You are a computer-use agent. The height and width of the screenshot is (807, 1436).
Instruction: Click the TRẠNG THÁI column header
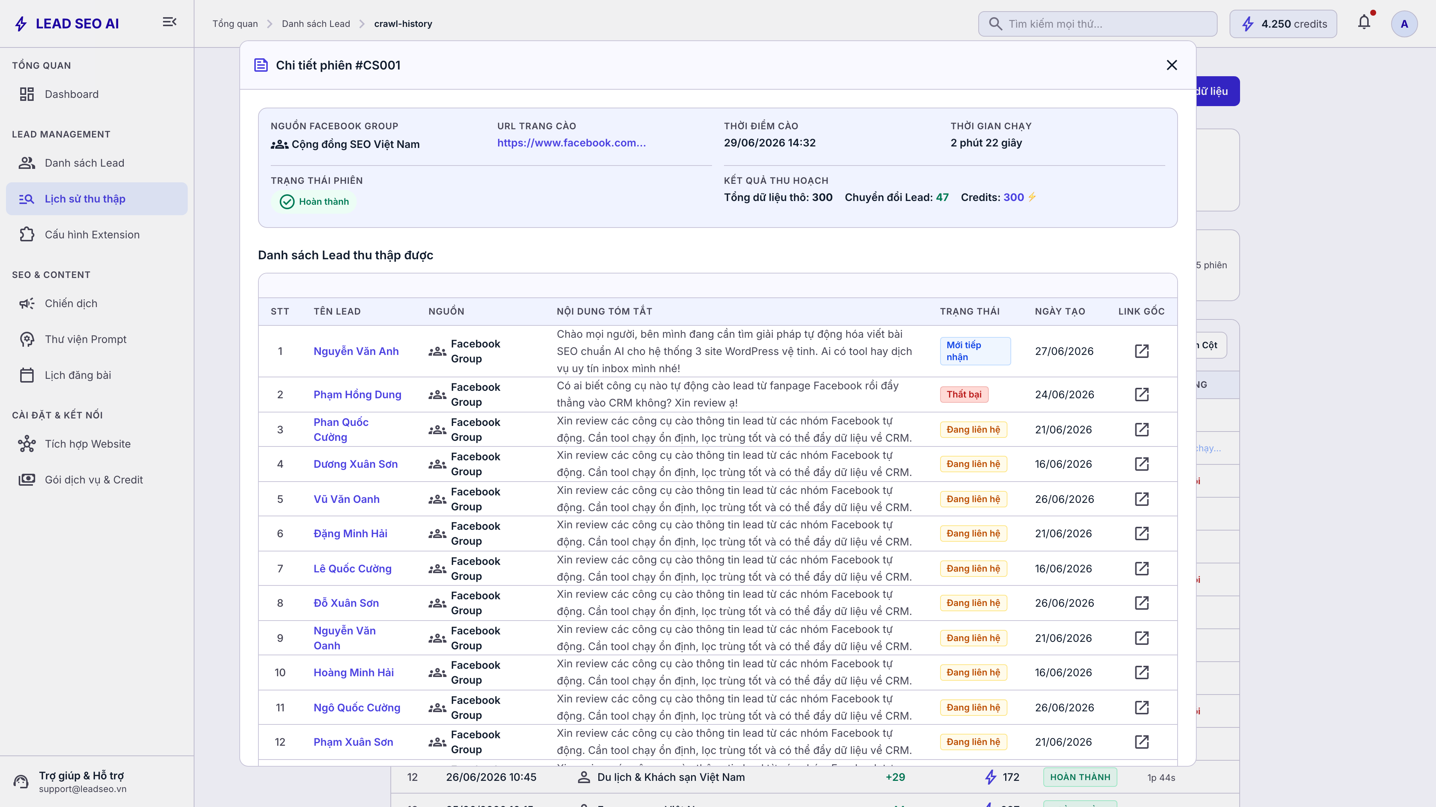[x=969, y=311]
